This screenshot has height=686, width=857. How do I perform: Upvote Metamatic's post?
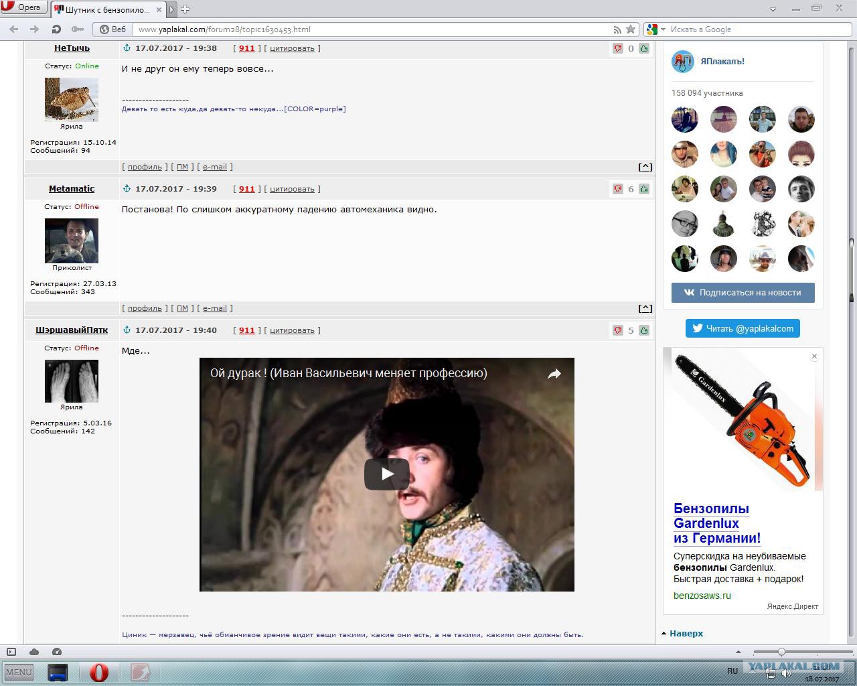click(644, 189)
